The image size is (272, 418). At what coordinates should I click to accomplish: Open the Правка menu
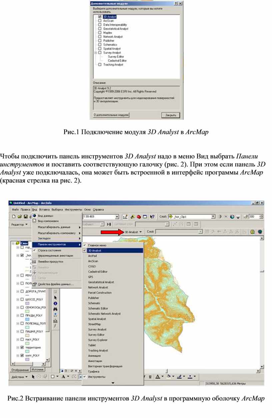25,209
